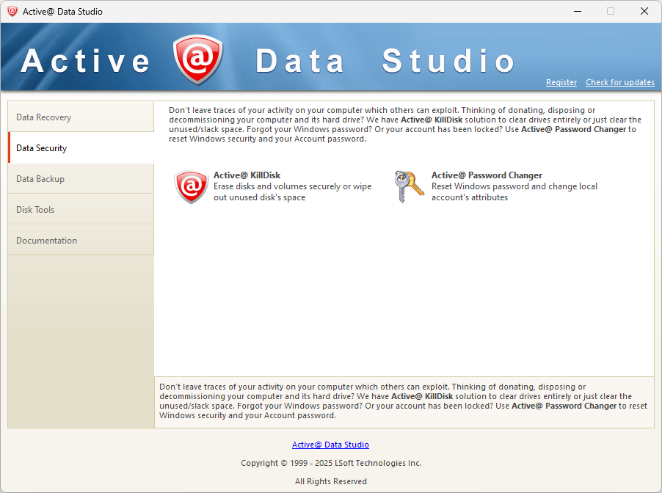This screenshot has height=493, width=662.
Task: Click the Active@ Password Changer title text
Action: 487,175
